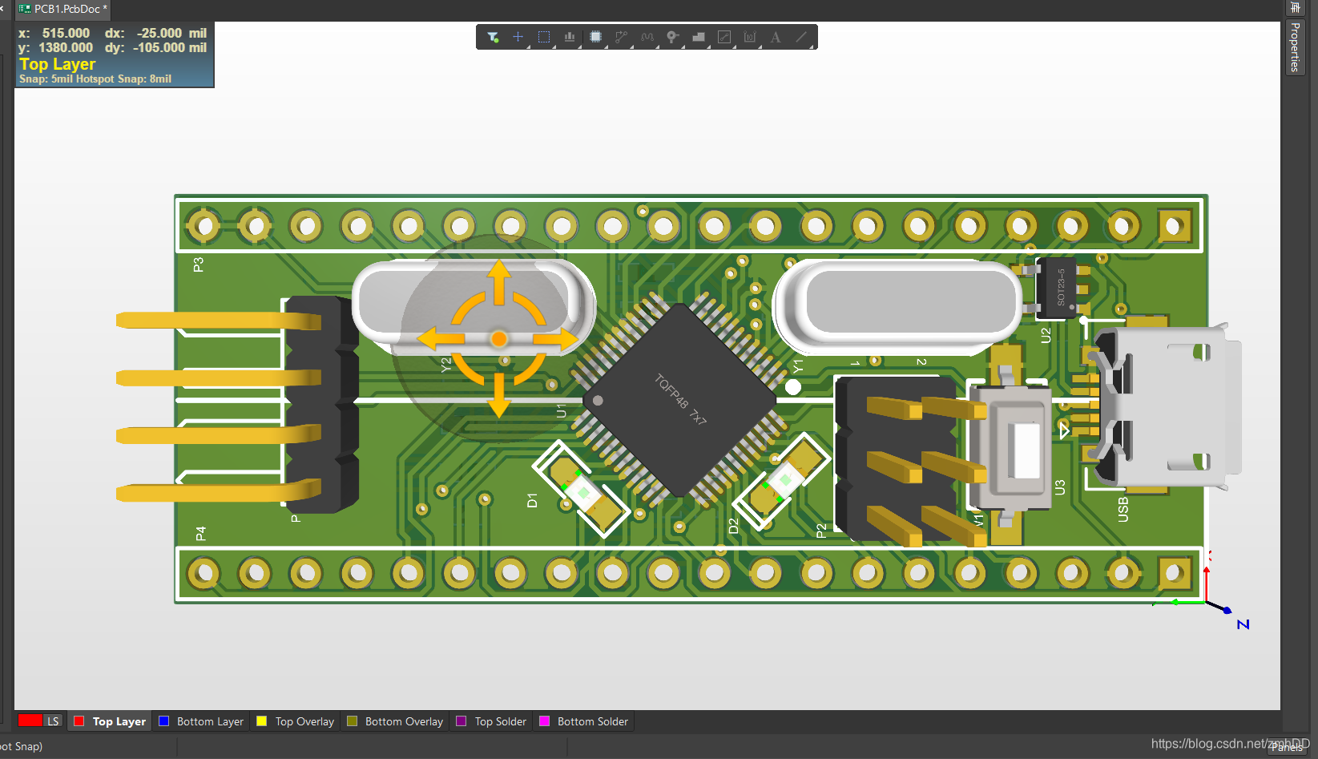The height and width of the screenshot is (759, 1318).
Task: Open the Align objects bar-chart tool
Action: coord(570,37)
